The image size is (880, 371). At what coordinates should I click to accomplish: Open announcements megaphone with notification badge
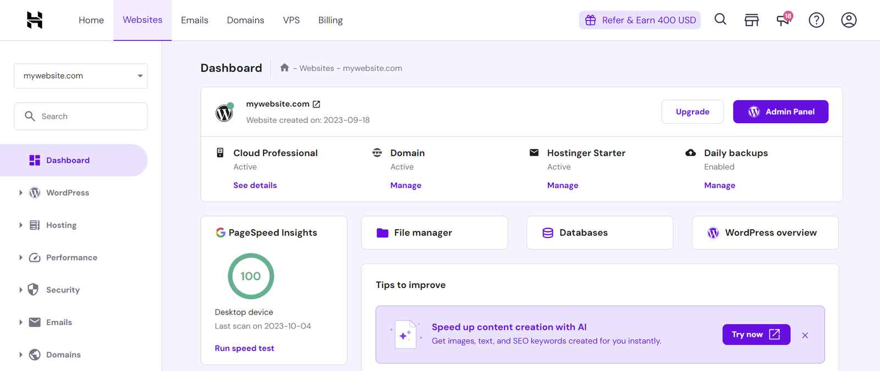click(x=783, y=20)
